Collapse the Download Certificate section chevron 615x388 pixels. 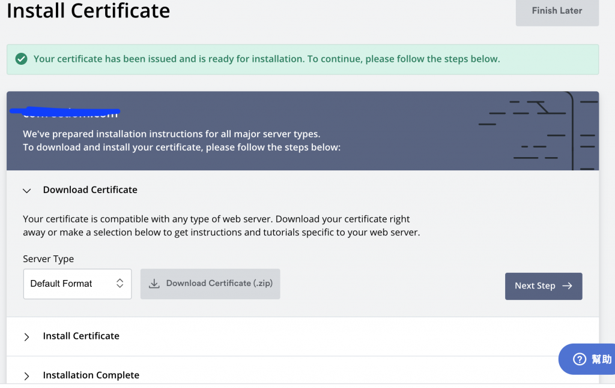(26, 190)
